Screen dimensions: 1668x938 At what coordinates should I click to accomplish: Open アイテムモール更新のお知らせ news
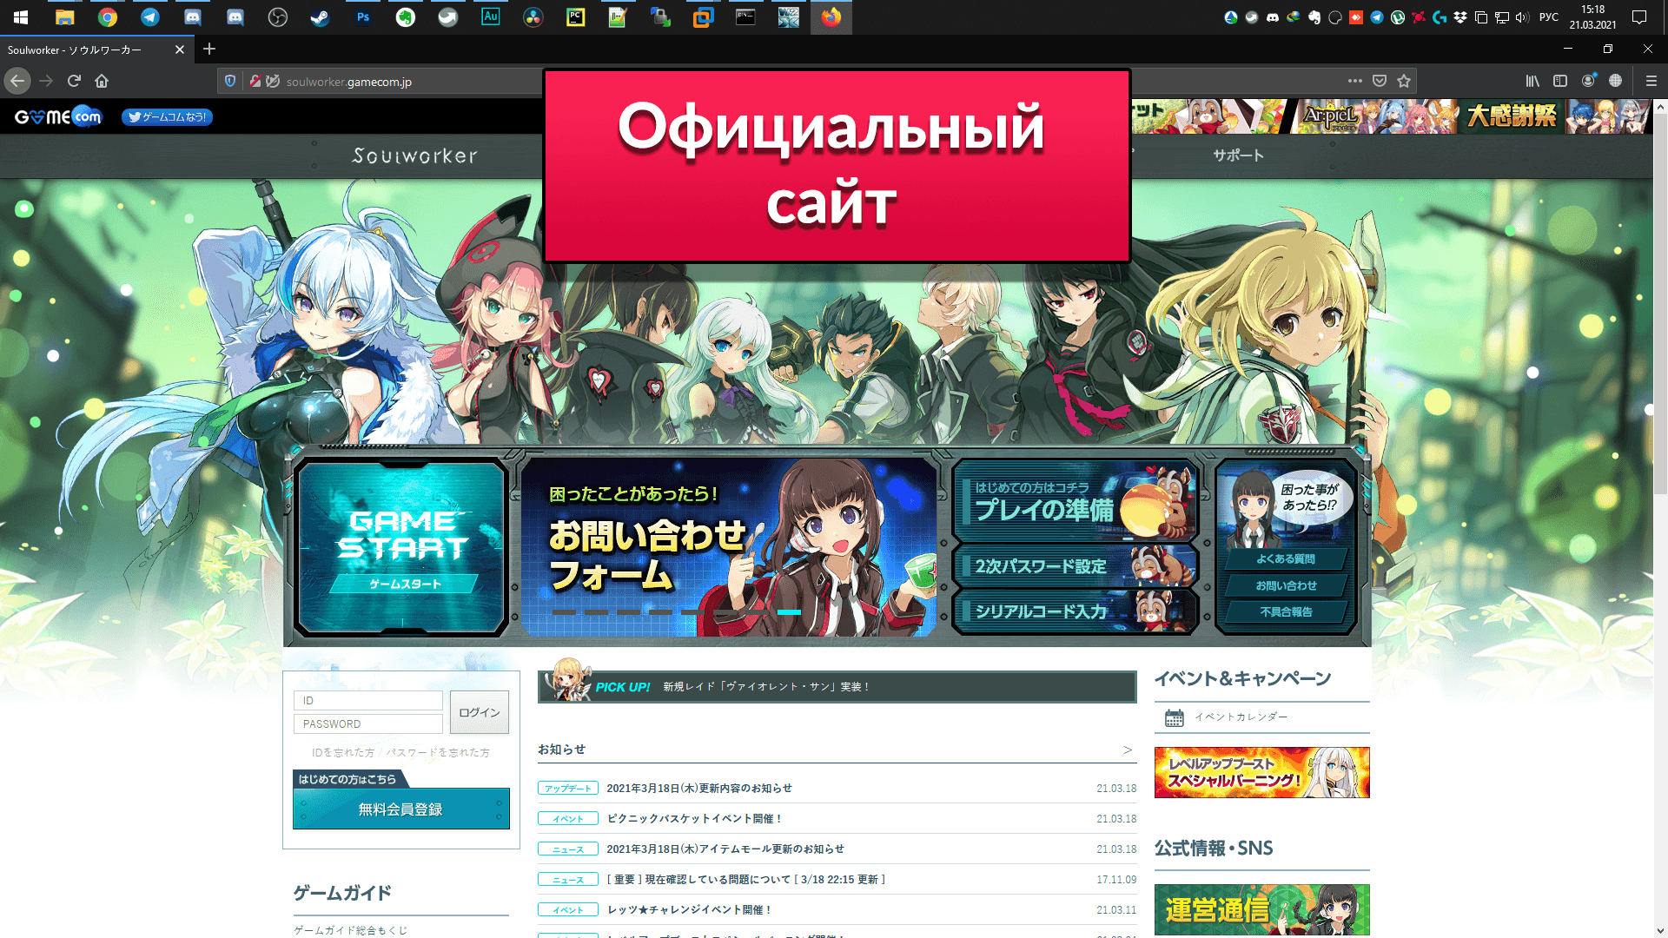[725, 849]
